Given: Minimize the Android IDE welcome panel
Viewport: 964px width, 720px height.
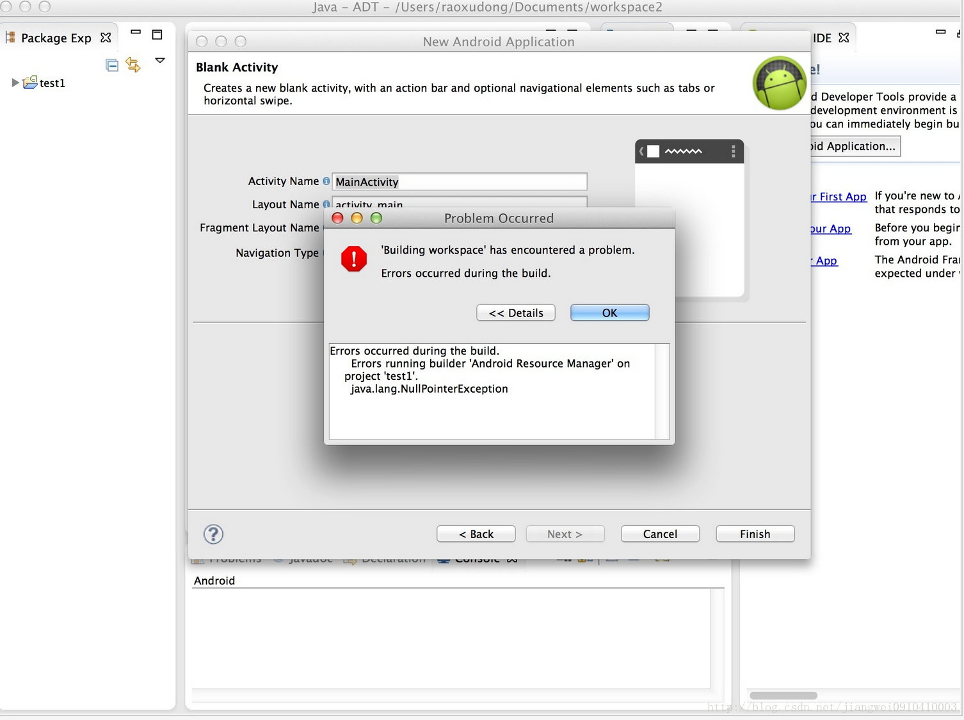Looking at the screenshot, I should [x=940, y=31].
